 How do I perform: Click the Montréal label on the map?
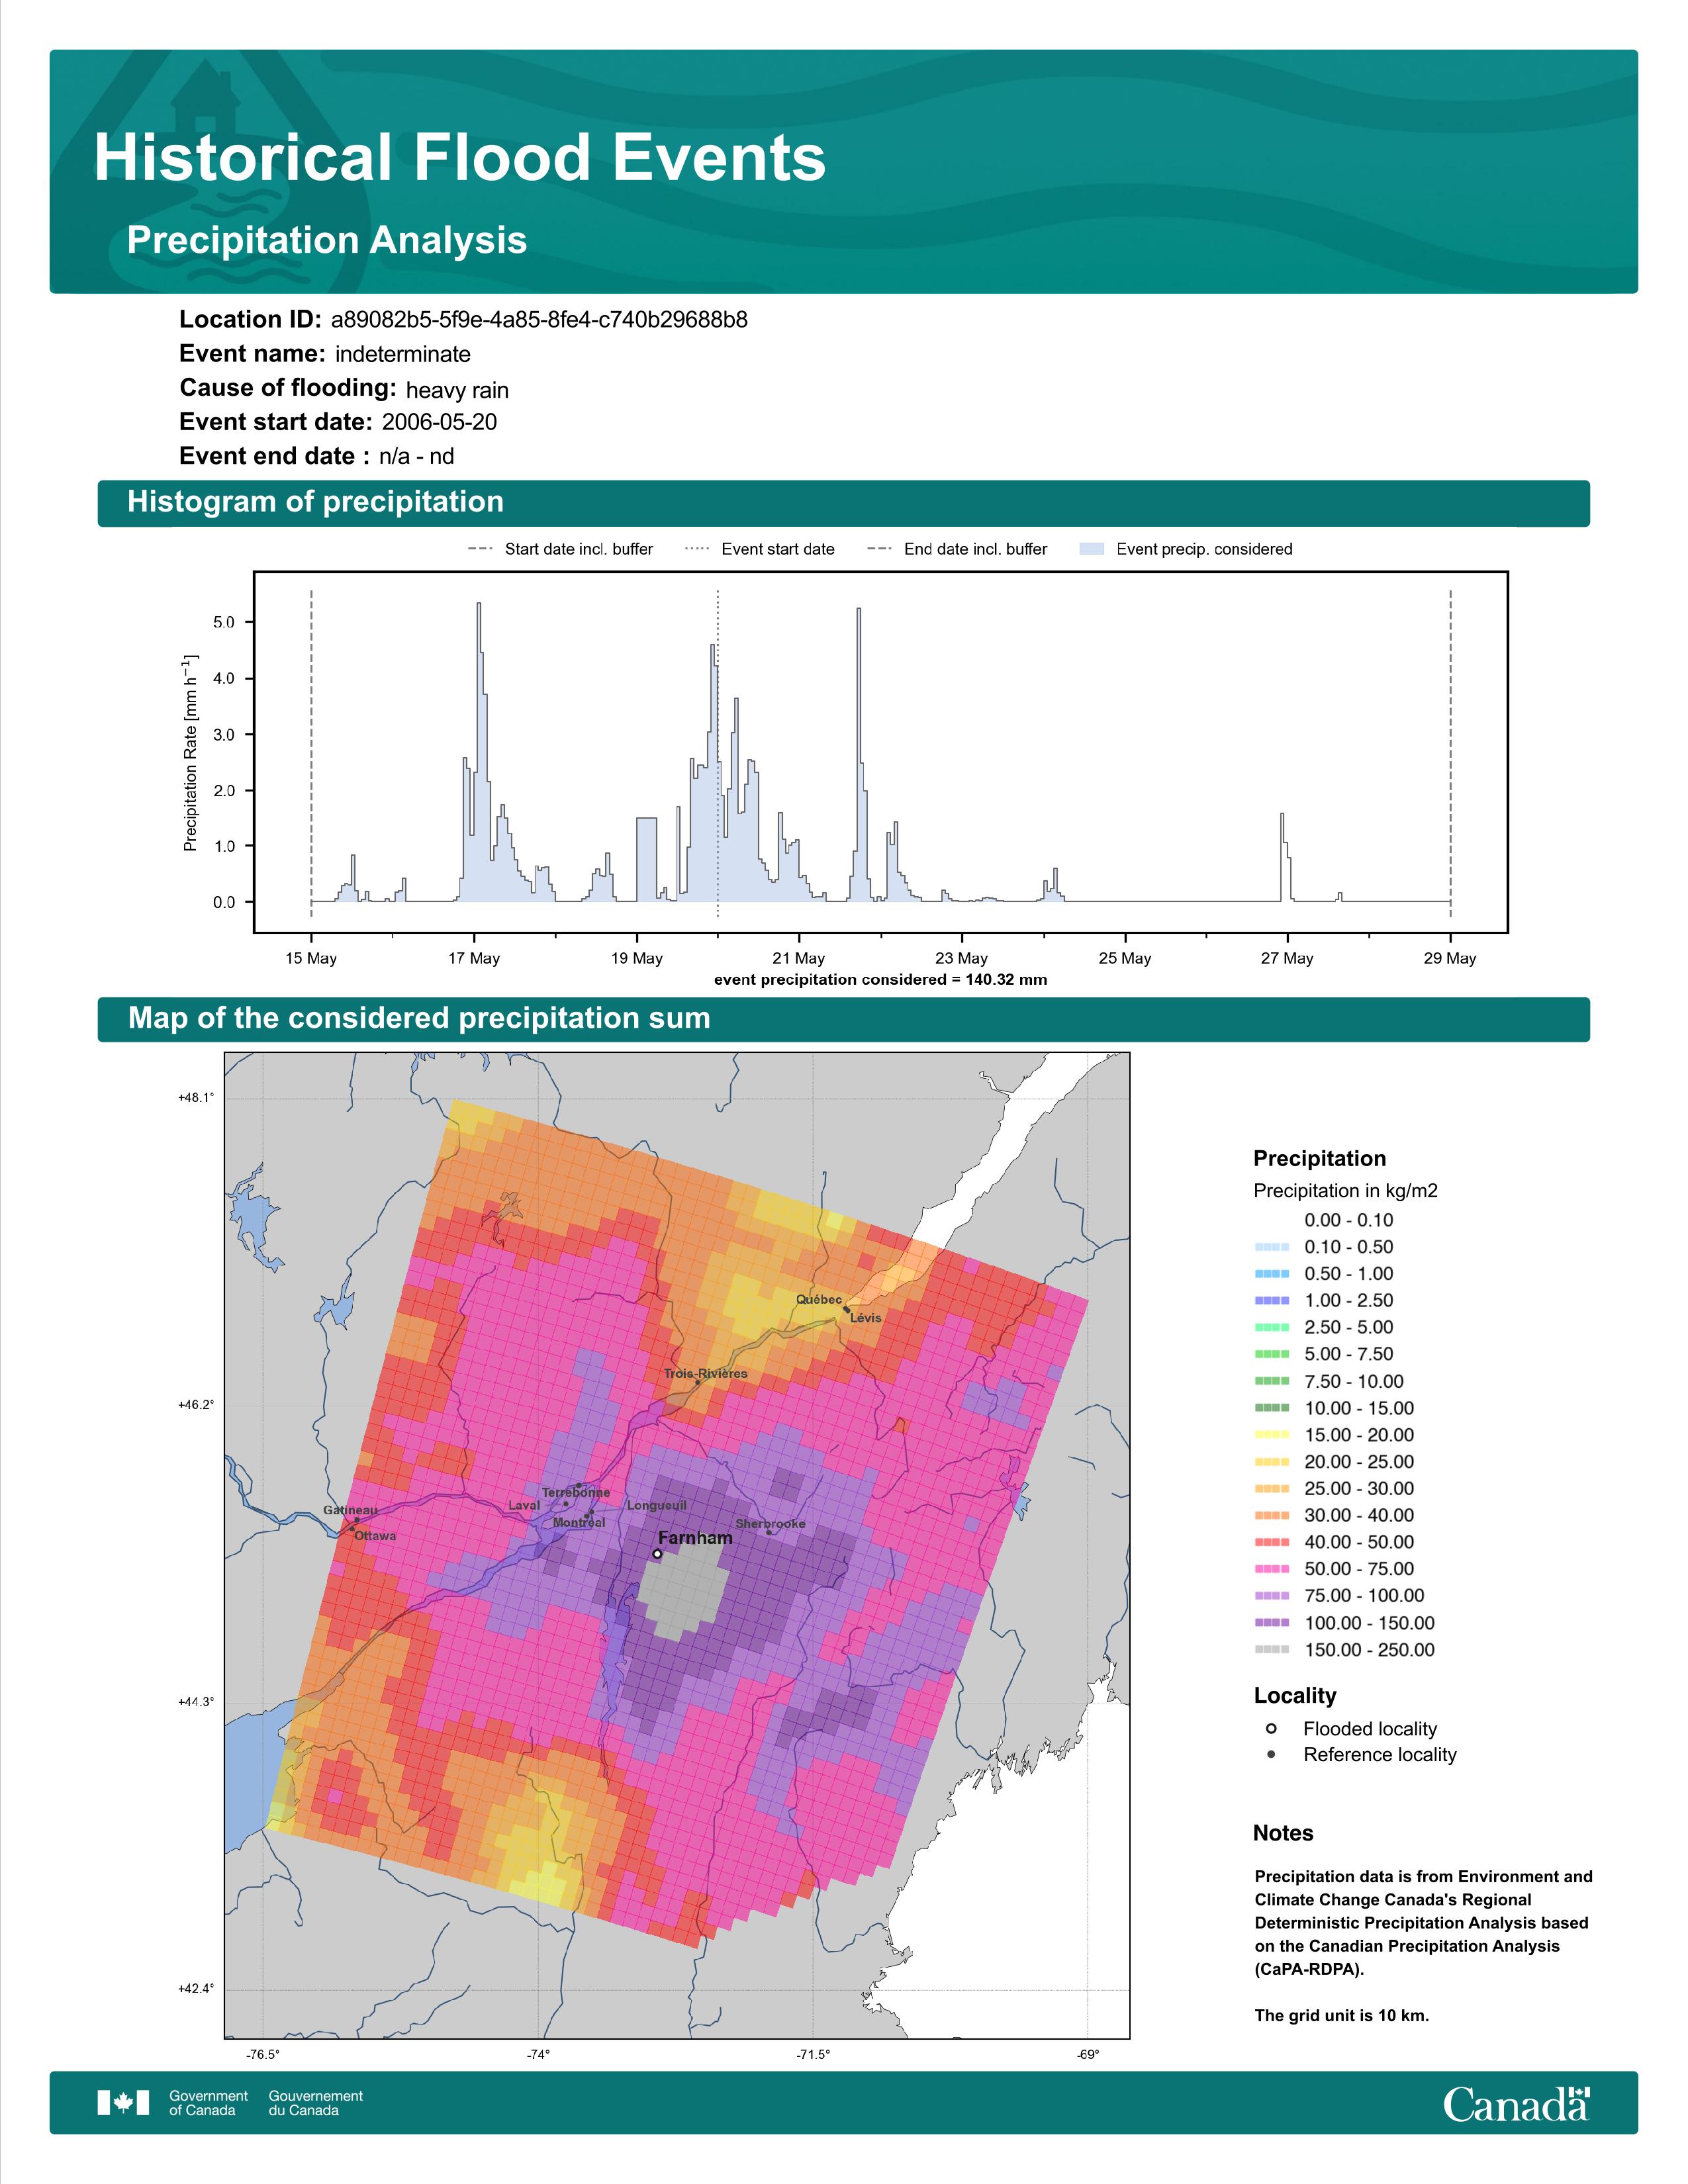(x=579, y=1522)
